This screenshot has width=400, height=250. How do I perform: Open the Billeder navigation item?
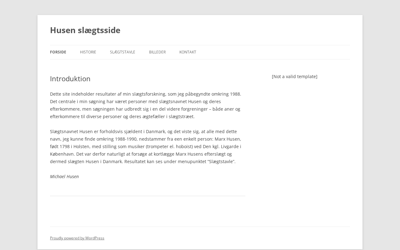tap(157, 52)
